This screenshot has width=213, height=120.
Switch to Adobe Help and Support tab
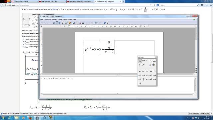pos(24,2)
